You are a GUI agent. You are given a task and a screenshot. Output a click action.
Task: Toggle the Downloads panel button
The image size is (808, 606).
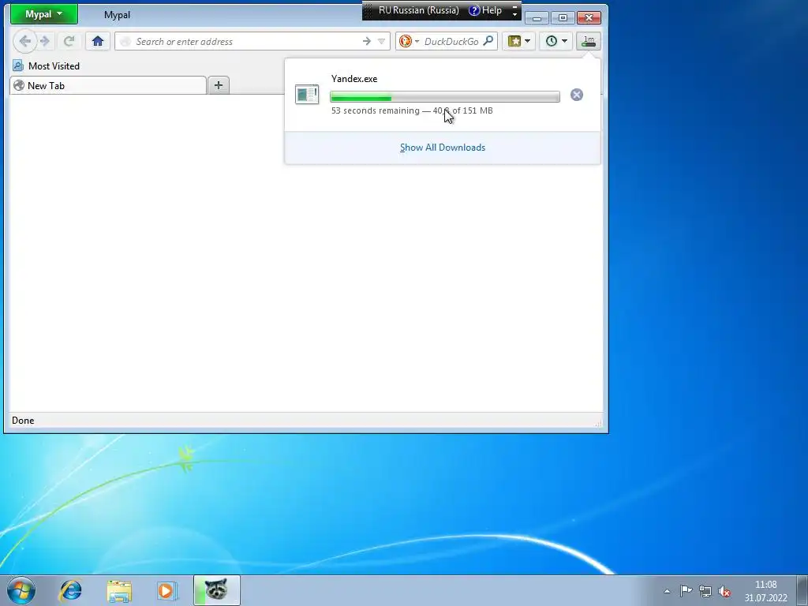coord(589,41)
